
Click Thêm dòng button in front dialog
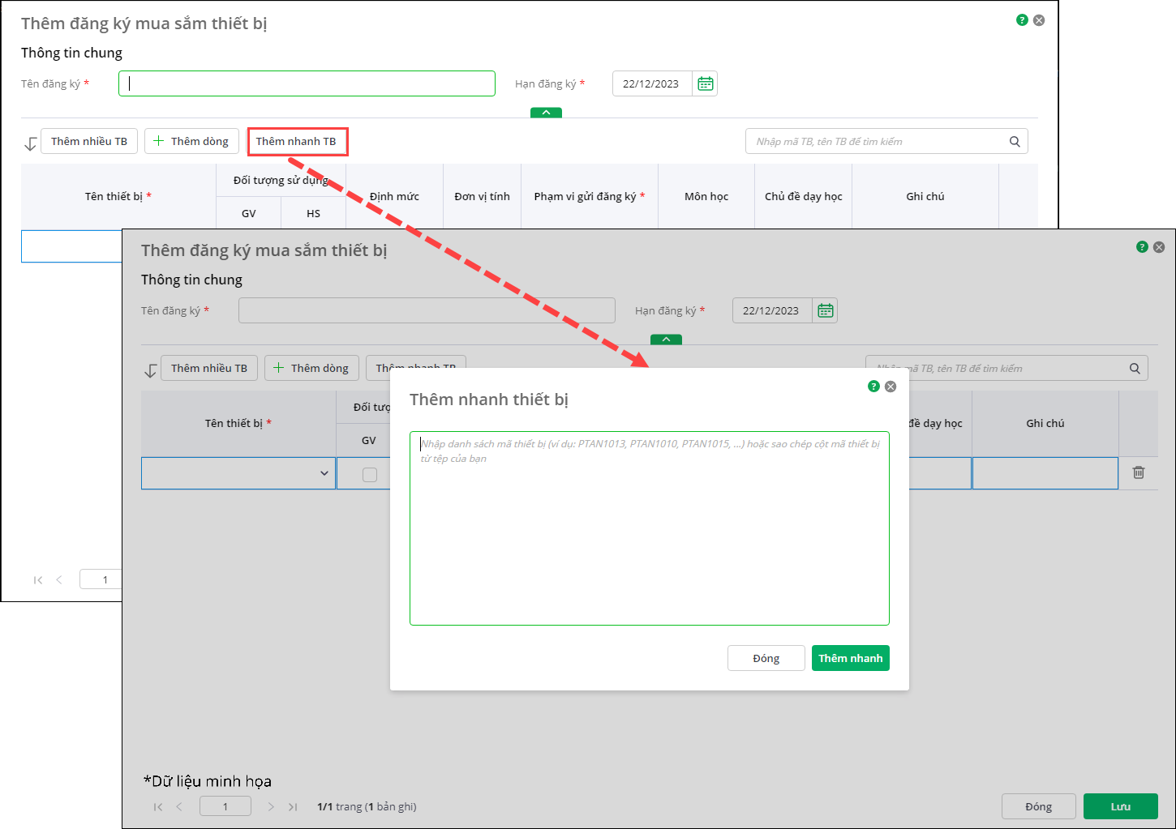coord(312,368)
